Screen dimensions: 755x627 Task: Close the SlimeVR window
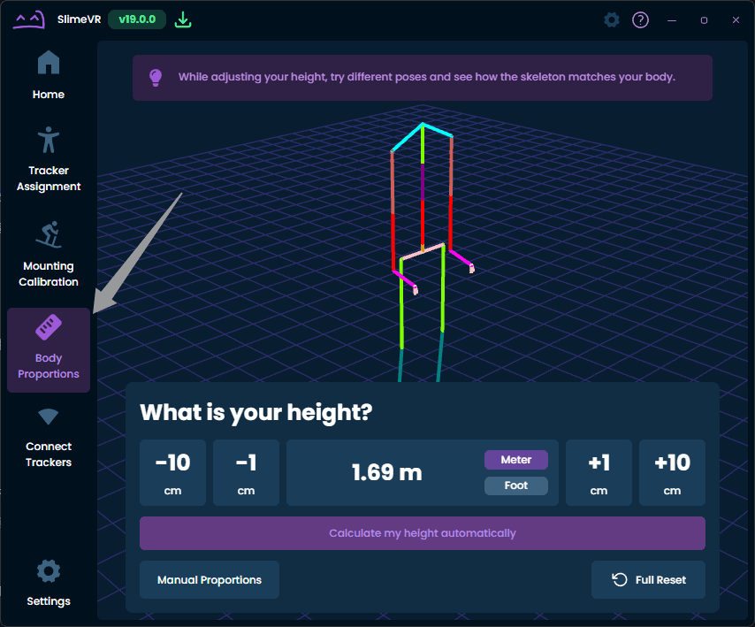(736, 19)
